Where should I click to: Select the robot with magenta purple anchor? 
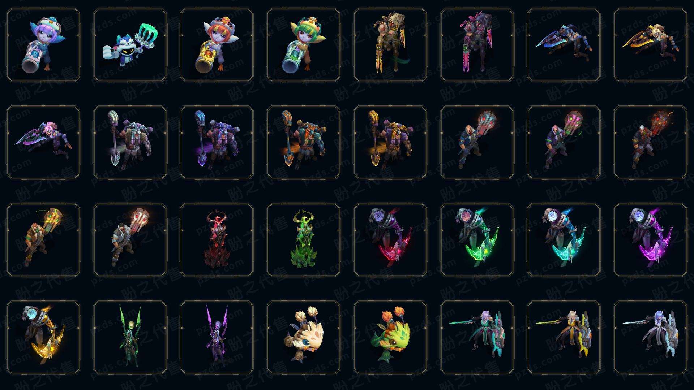[x=651, y=240]
